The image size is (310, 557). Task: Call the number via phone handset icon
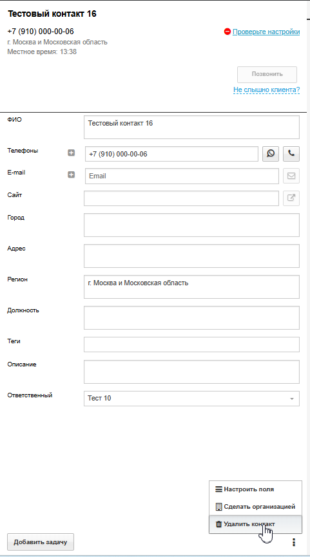pyautogui.click(x=291, y=154)
